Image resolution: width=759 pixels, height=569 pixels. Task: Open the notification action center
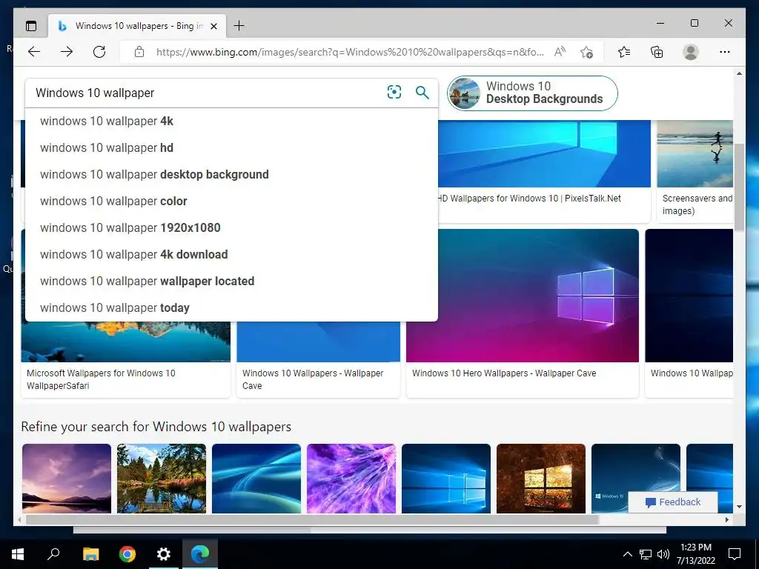pos(735,554)
